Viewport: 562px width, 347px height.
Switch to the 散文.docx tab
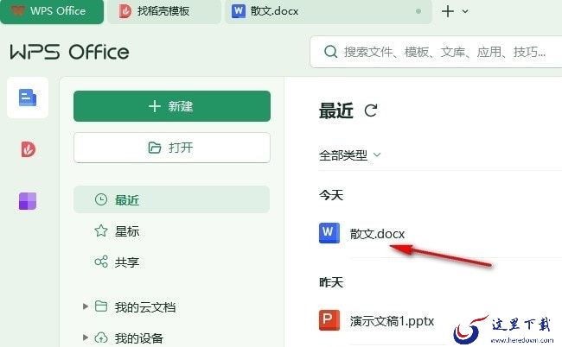tap(328, 11)
